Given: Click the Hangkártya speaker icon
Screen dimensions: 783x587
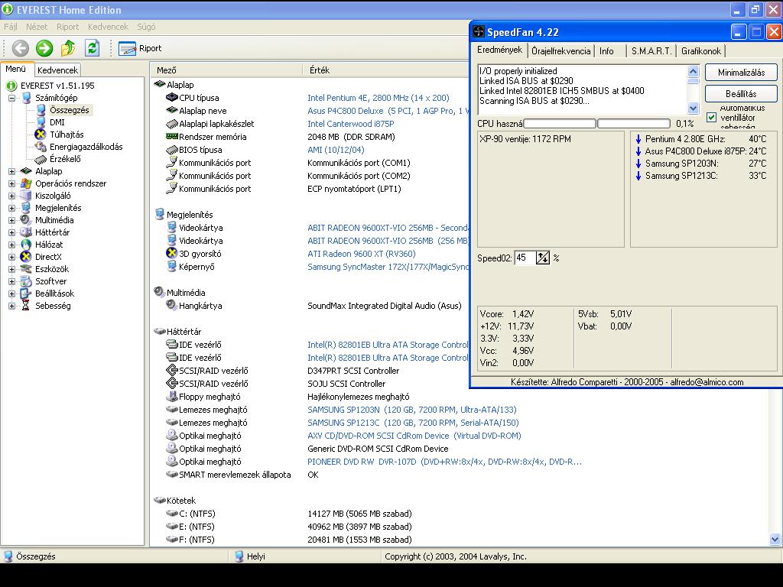Looking at the screenshot, I should coord(172,305).
